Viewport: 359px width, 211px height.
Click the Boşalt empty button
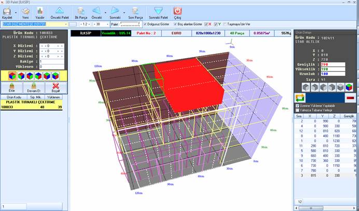(56, 87)
